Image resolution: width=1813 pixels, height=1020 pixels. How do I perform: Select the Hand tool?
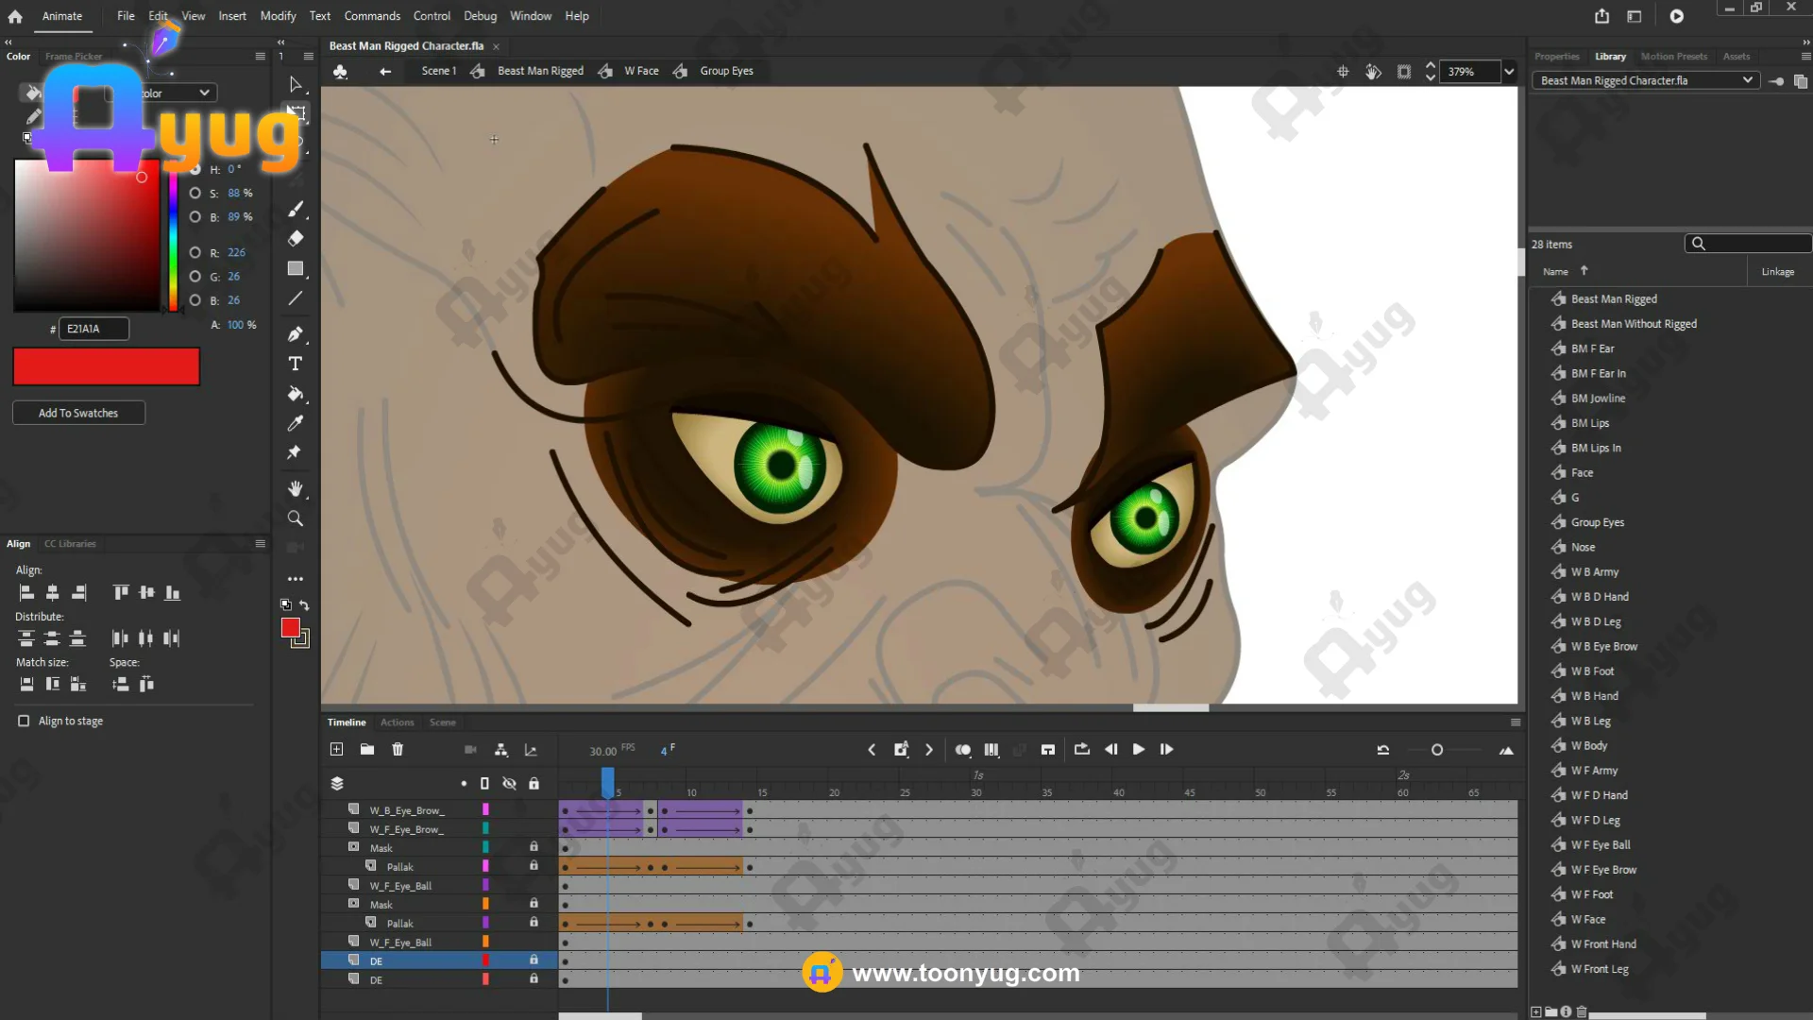[295, 488]
